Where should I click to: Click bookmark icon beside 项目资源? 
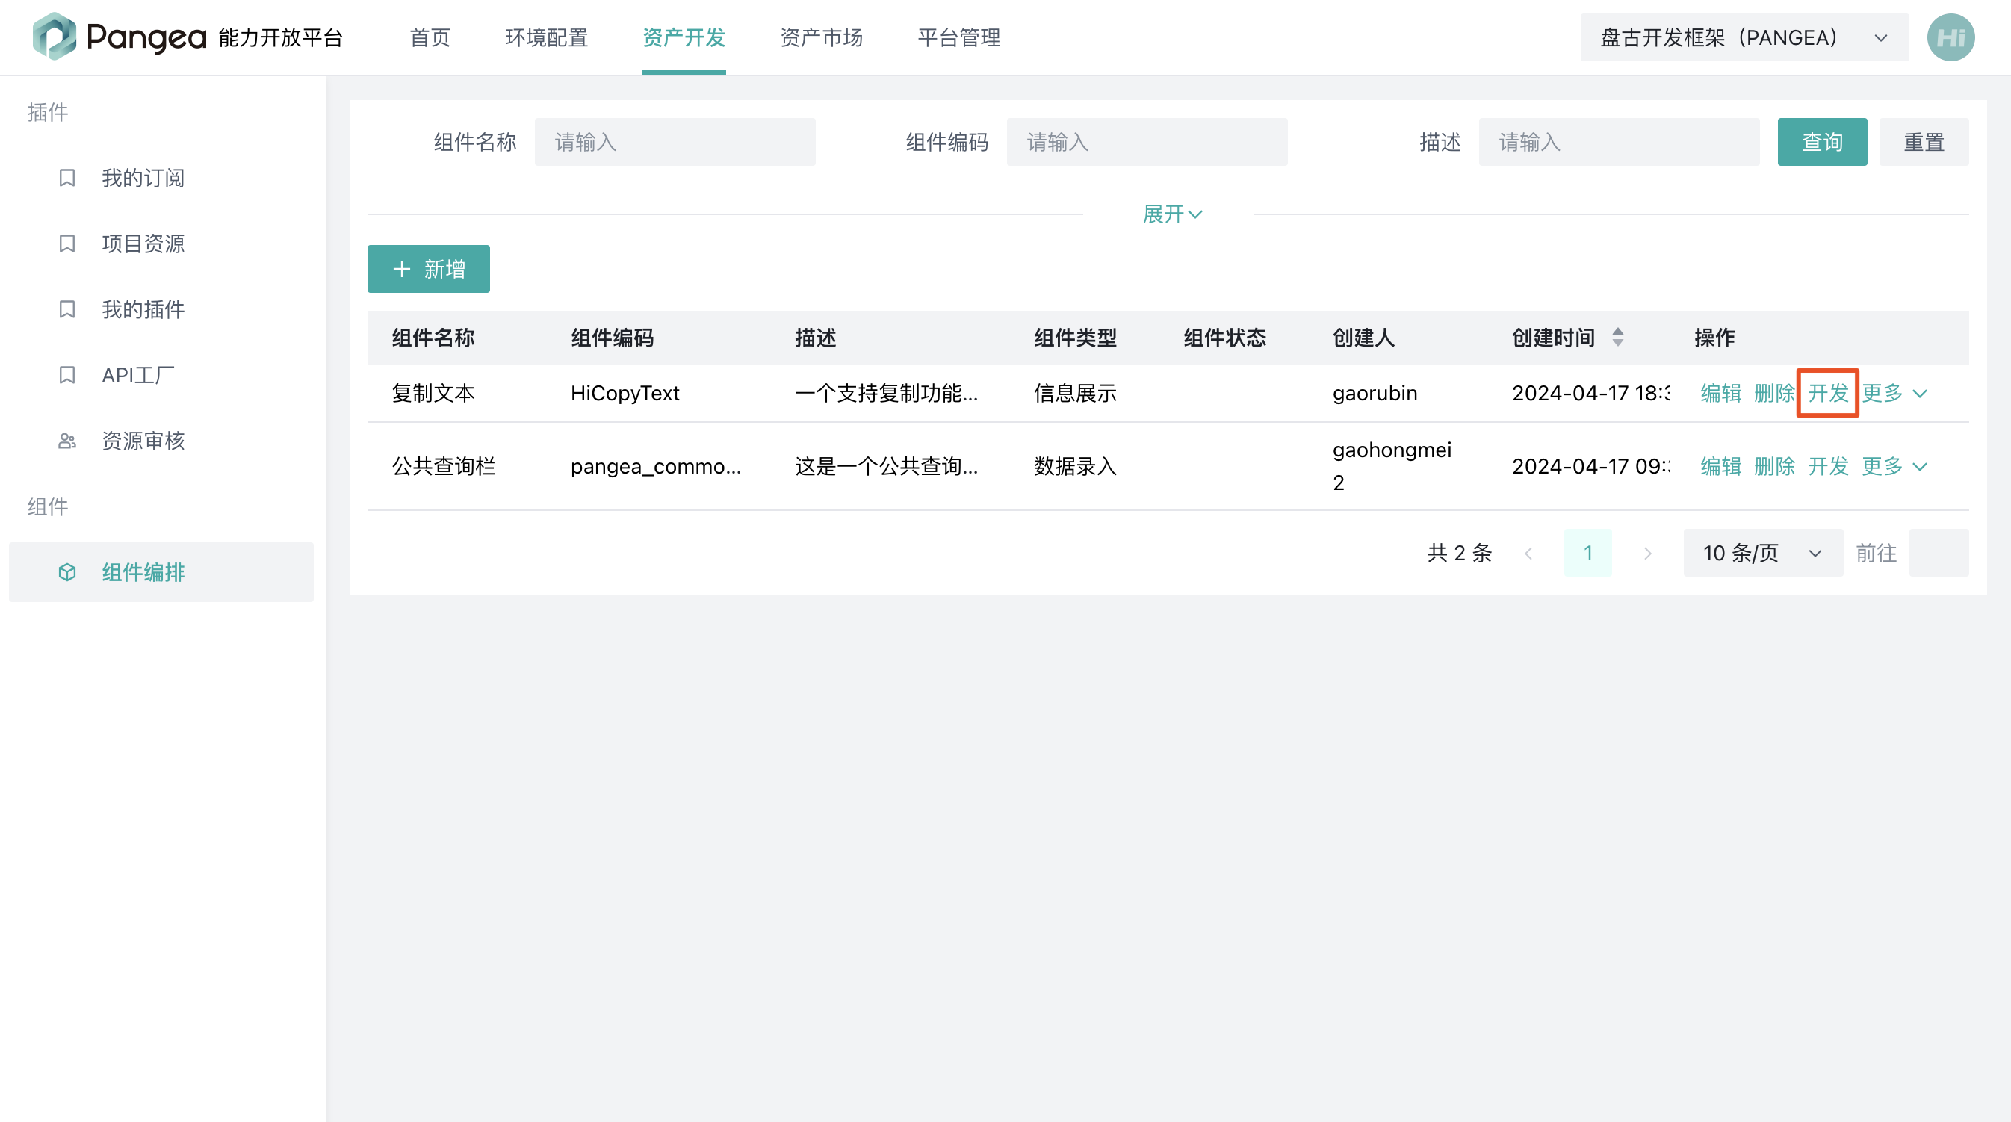(x=67, y=244)
